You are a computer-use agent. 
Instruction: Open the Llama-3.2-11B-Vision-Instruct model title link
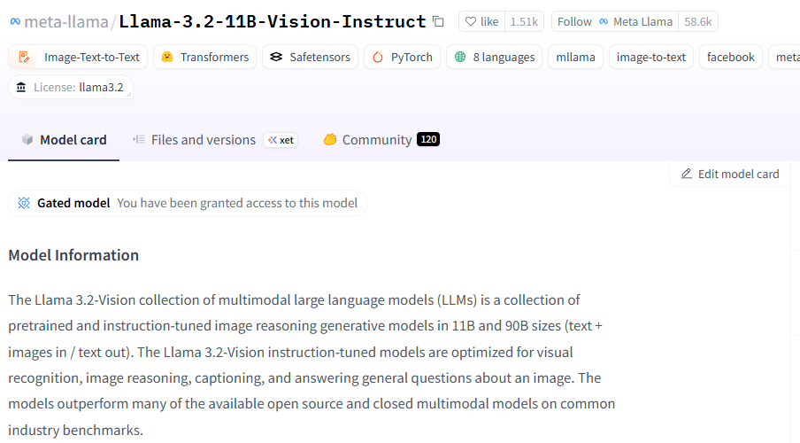point(273,21)
